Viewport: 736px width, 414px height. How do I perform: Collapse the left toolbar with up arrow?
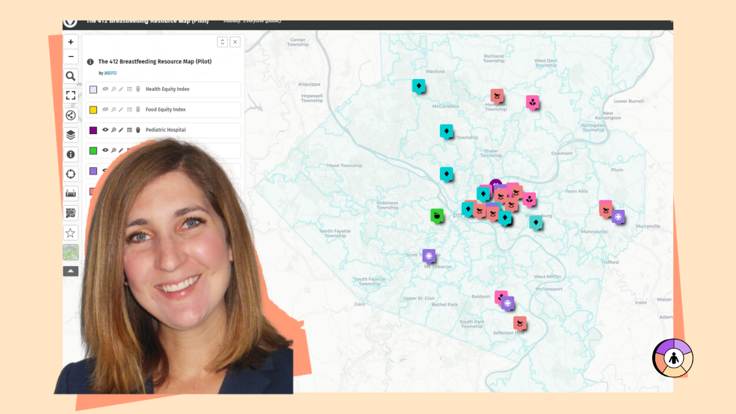click(71, 271)
